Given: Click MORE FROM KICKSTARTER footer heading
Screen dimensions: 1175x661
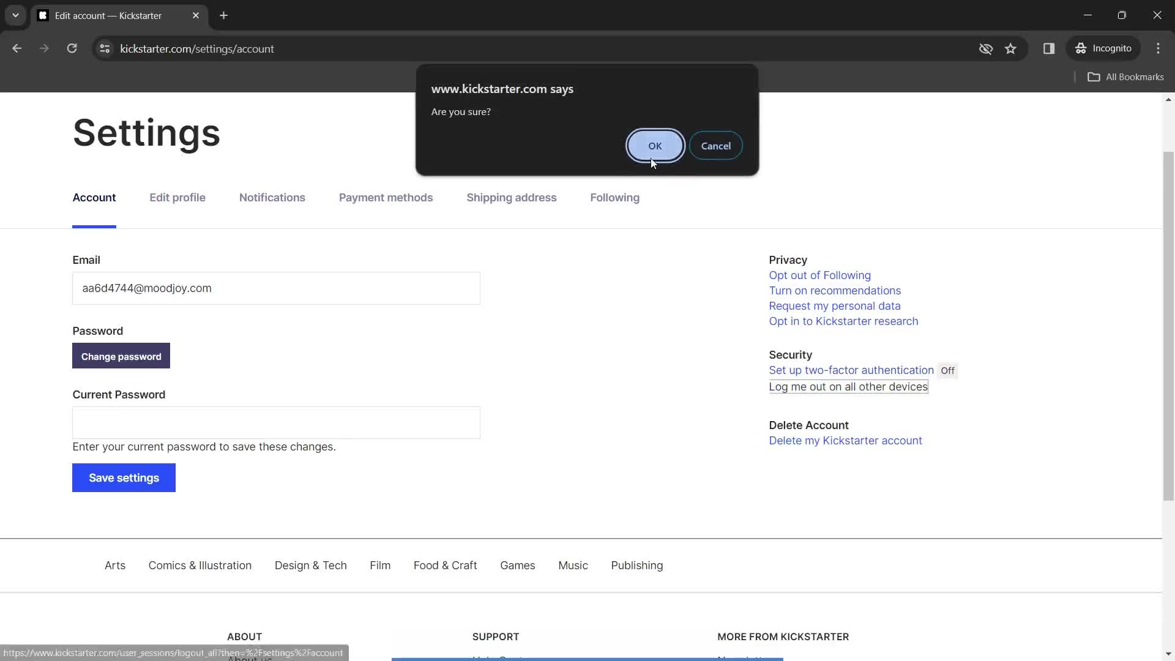Looking at the screenshot, I should click(x=783, y=637).
